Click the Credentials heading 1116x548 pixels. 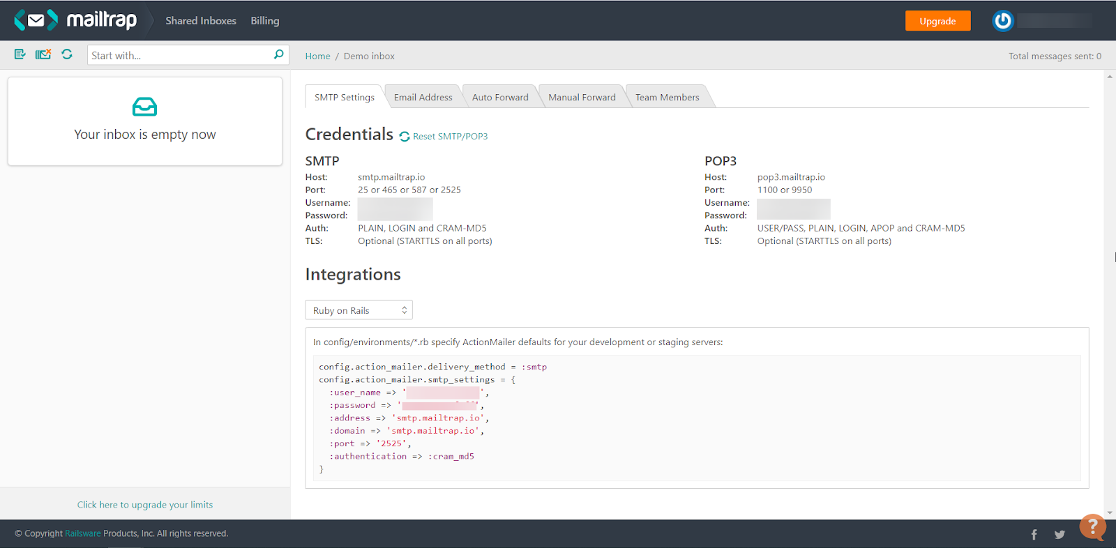[x=349, y=134]
